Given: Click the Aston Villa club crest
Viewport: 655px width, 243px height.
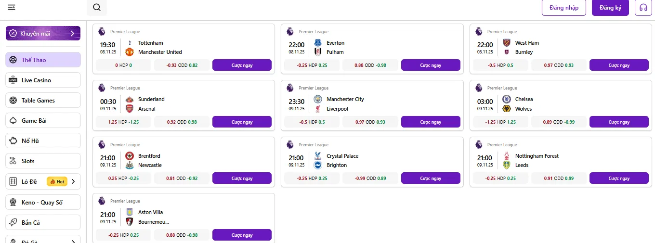Looking at the screenshot, I should pos(129,212).
